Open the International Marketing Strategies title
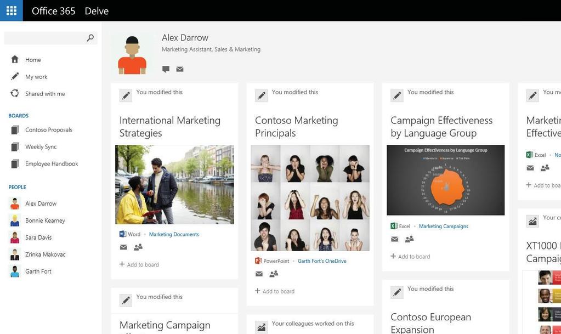 (x=170, y=127)
